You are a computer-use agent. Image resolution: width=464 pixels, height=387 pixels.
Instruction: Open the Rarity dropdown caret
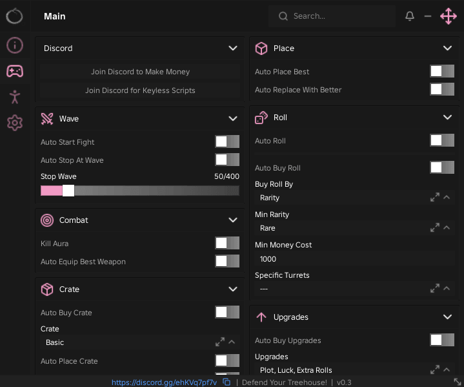tap(447, 197)
